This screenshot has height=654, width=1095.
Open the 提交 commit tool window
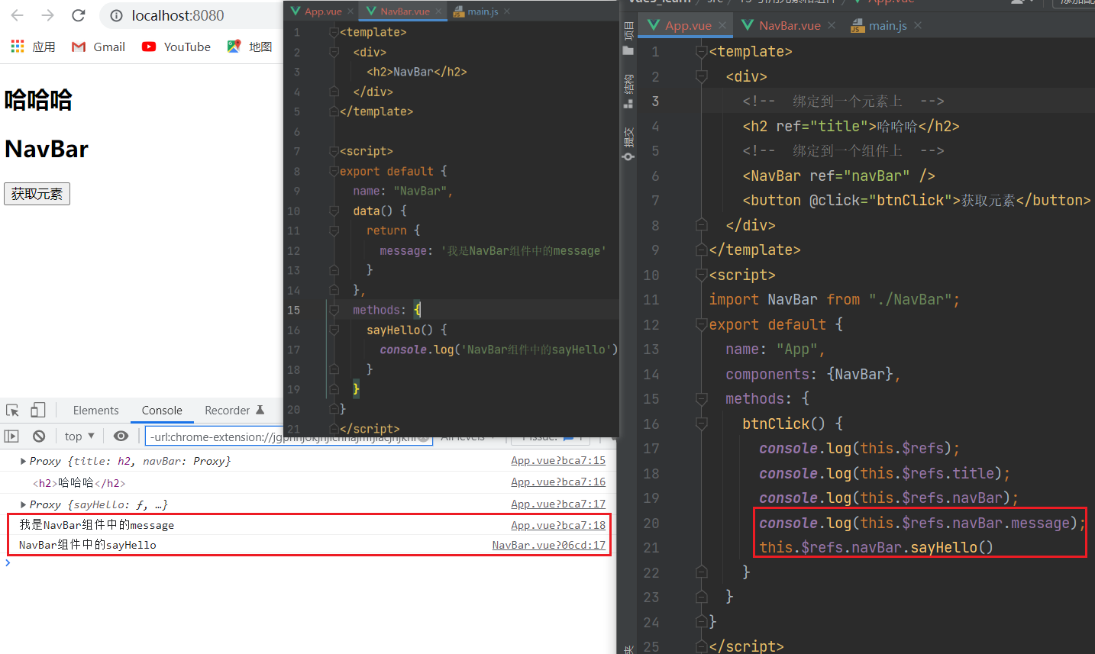click(x=628, y=143)
